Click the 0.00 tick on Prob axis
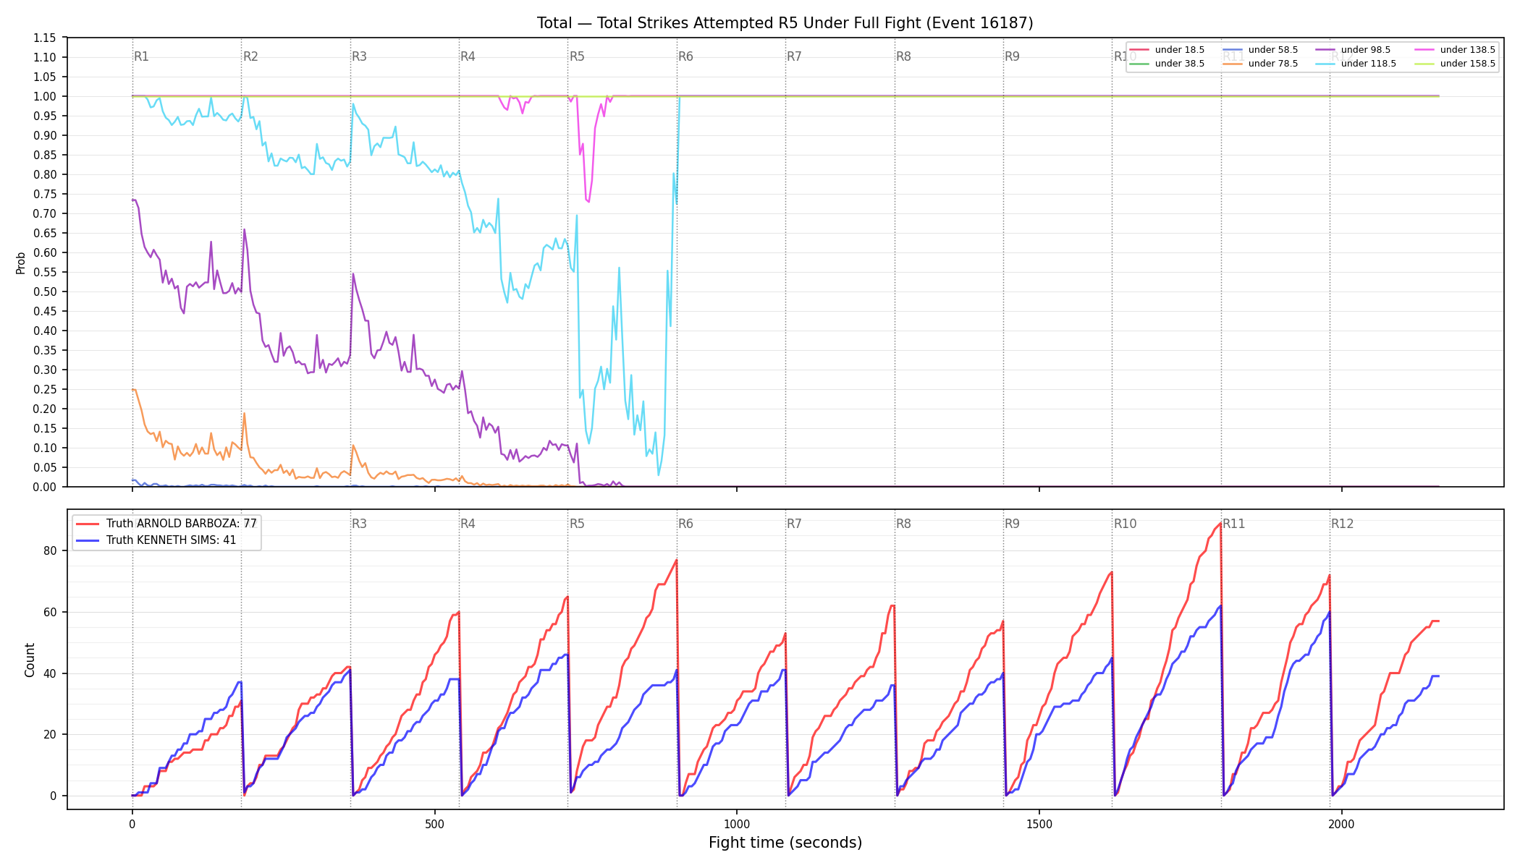This screenshot has width=1520, height=868. (x=44, y=487)
